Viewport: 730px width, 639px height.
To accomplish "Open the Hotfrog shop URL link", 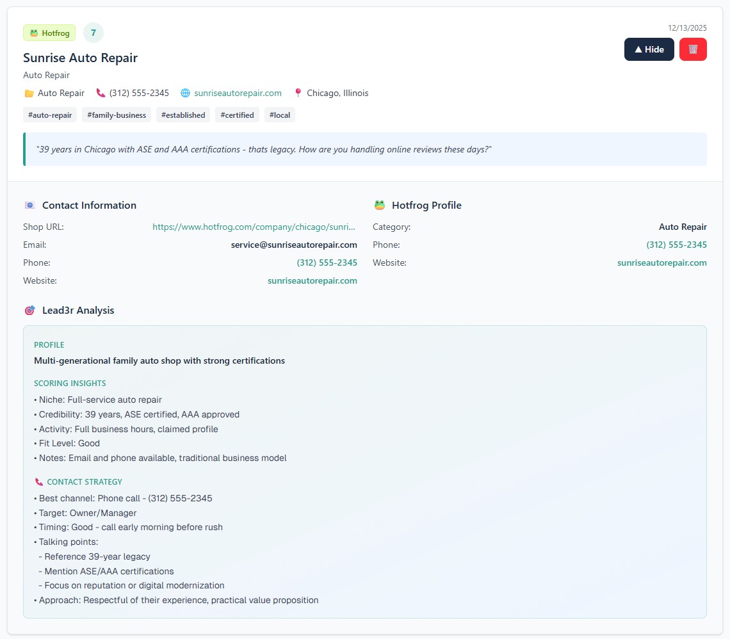I will click(254, 227).
